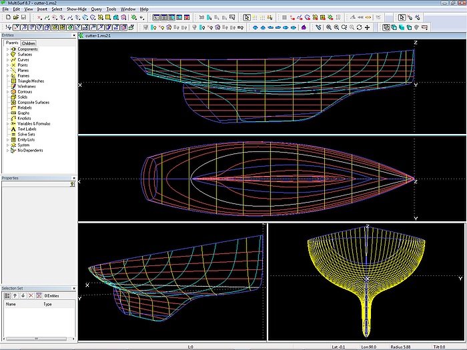467x350 pixels.
Task: Switch to the Children tab
Action: 29,43
